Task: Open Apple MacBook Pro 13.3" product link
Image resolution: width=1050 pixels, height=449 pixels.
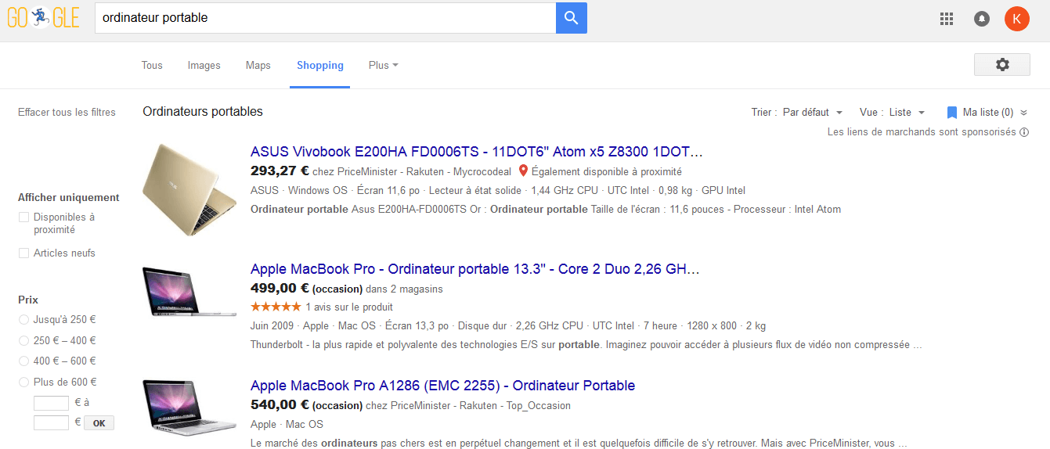Action: [474, 269]
